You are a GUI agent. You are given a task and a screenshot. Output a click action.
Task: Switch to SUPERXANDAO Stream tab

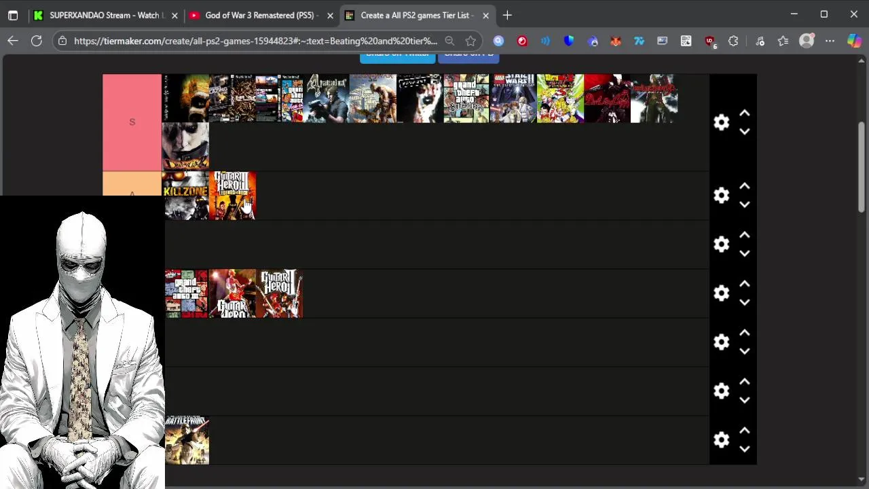tap(105, 15)
